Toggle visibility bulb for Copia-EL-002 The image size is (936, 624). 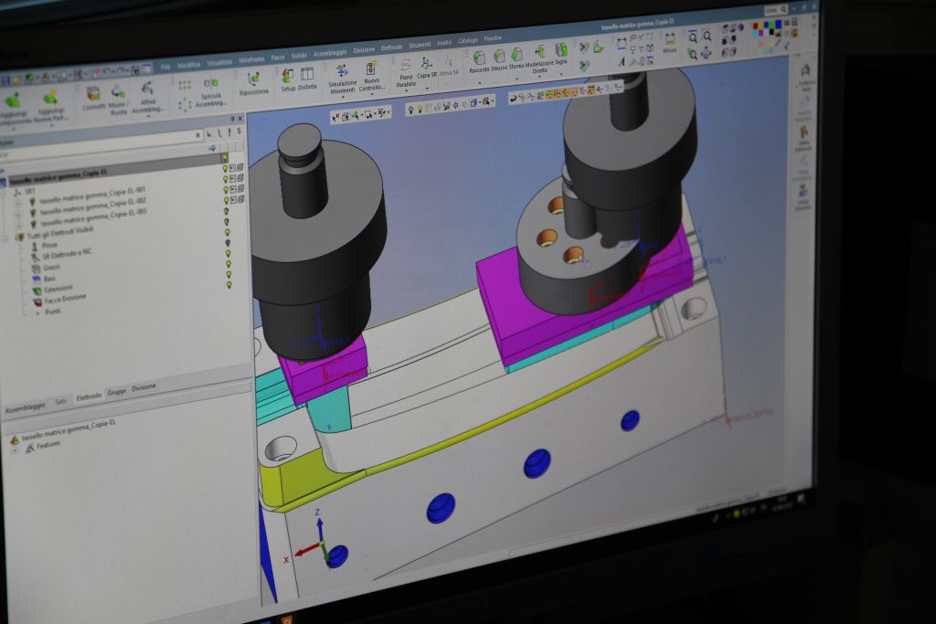click(x=227, y=190)
